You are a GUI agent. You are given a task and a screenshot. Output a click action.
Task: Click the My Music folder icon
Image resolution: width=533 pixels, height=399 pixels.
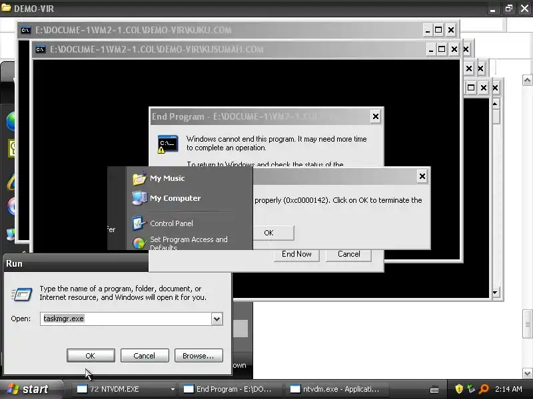pos(139,178)
